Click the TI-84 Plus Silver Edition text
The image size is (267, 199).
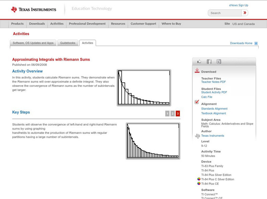click(x=216, y=175)
